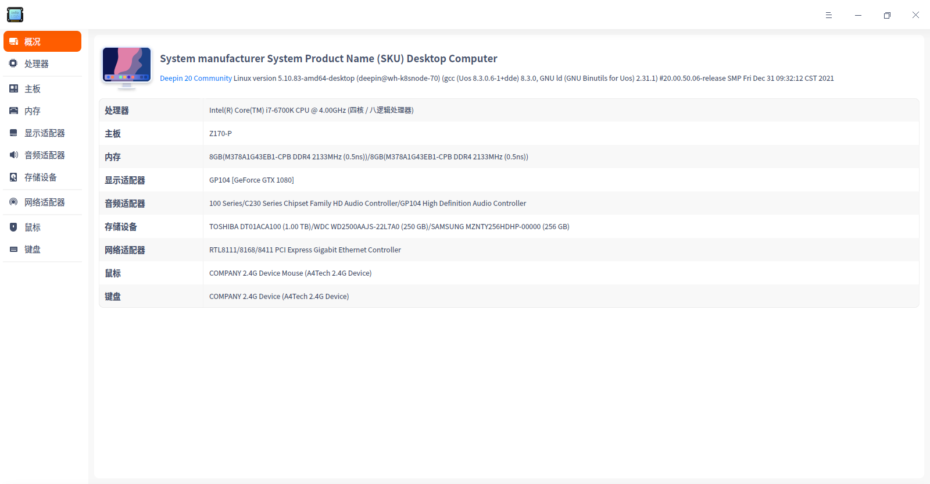The image size is (930, 484).
Task: Click the System manufacturer Desktop Computer heading
Action: [x=328, y=59]
